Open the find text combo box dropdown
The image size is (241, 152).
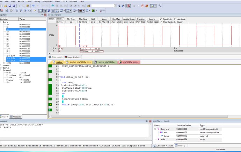coord(116,6)
